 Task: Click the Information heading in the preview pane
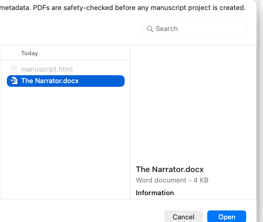point(155,193)
